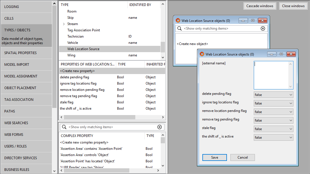Click the magnifier icon in the complex property filter
This screenshot has width=310, height=174.
coord(64,127)
